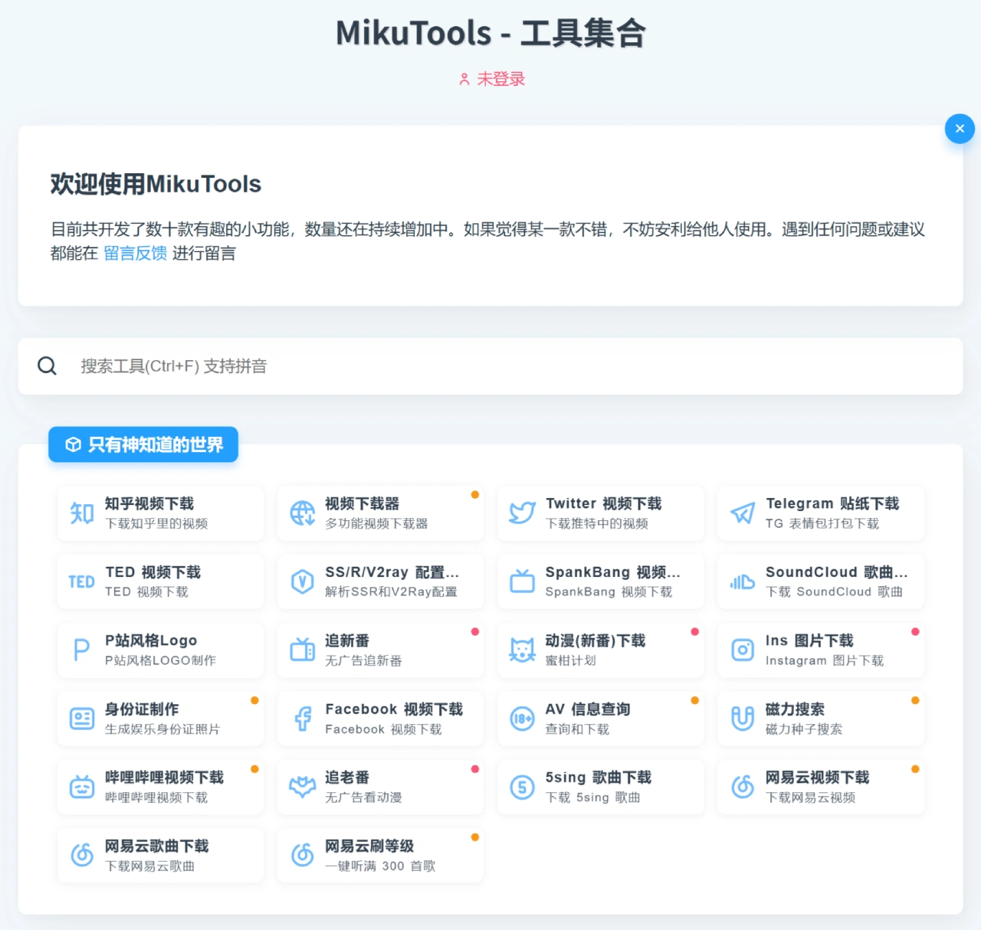Select the SS/R/V2ray 配置 parser
This screenshot has height=930, width=981.
[x=380, y=581]
